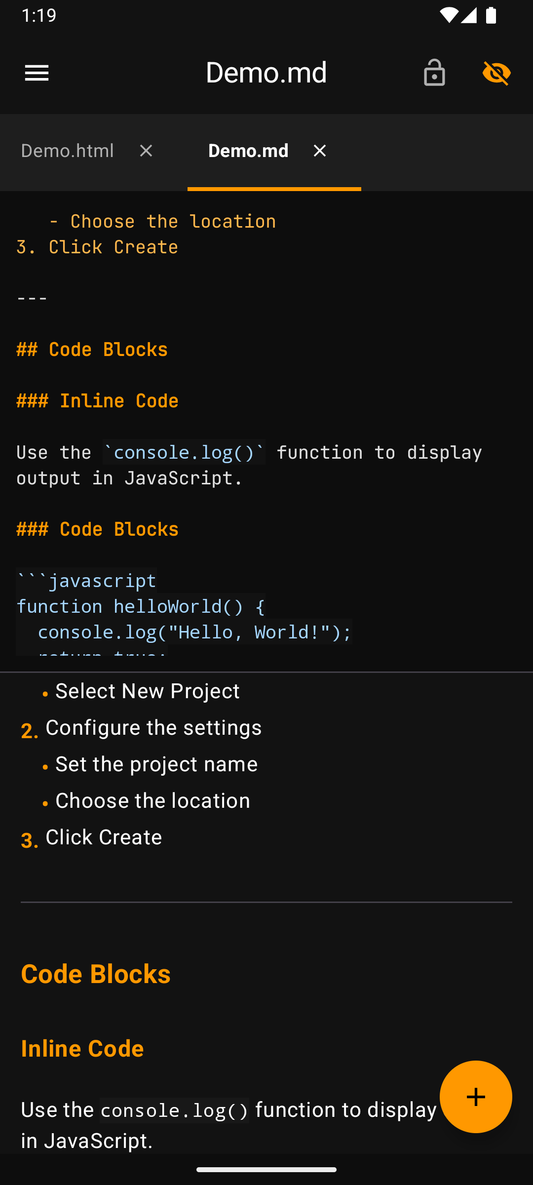Create a new file with the orange plus button

[475, 1097]
